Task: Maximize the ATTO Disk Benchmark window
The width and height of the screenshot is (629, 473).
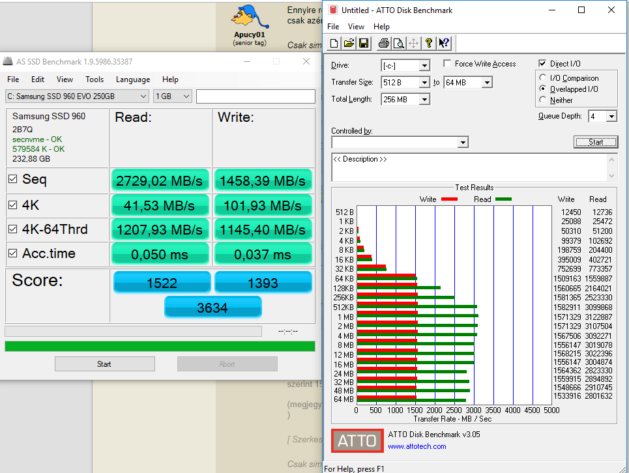Action: pyautogui.click(x=581, y=10)
